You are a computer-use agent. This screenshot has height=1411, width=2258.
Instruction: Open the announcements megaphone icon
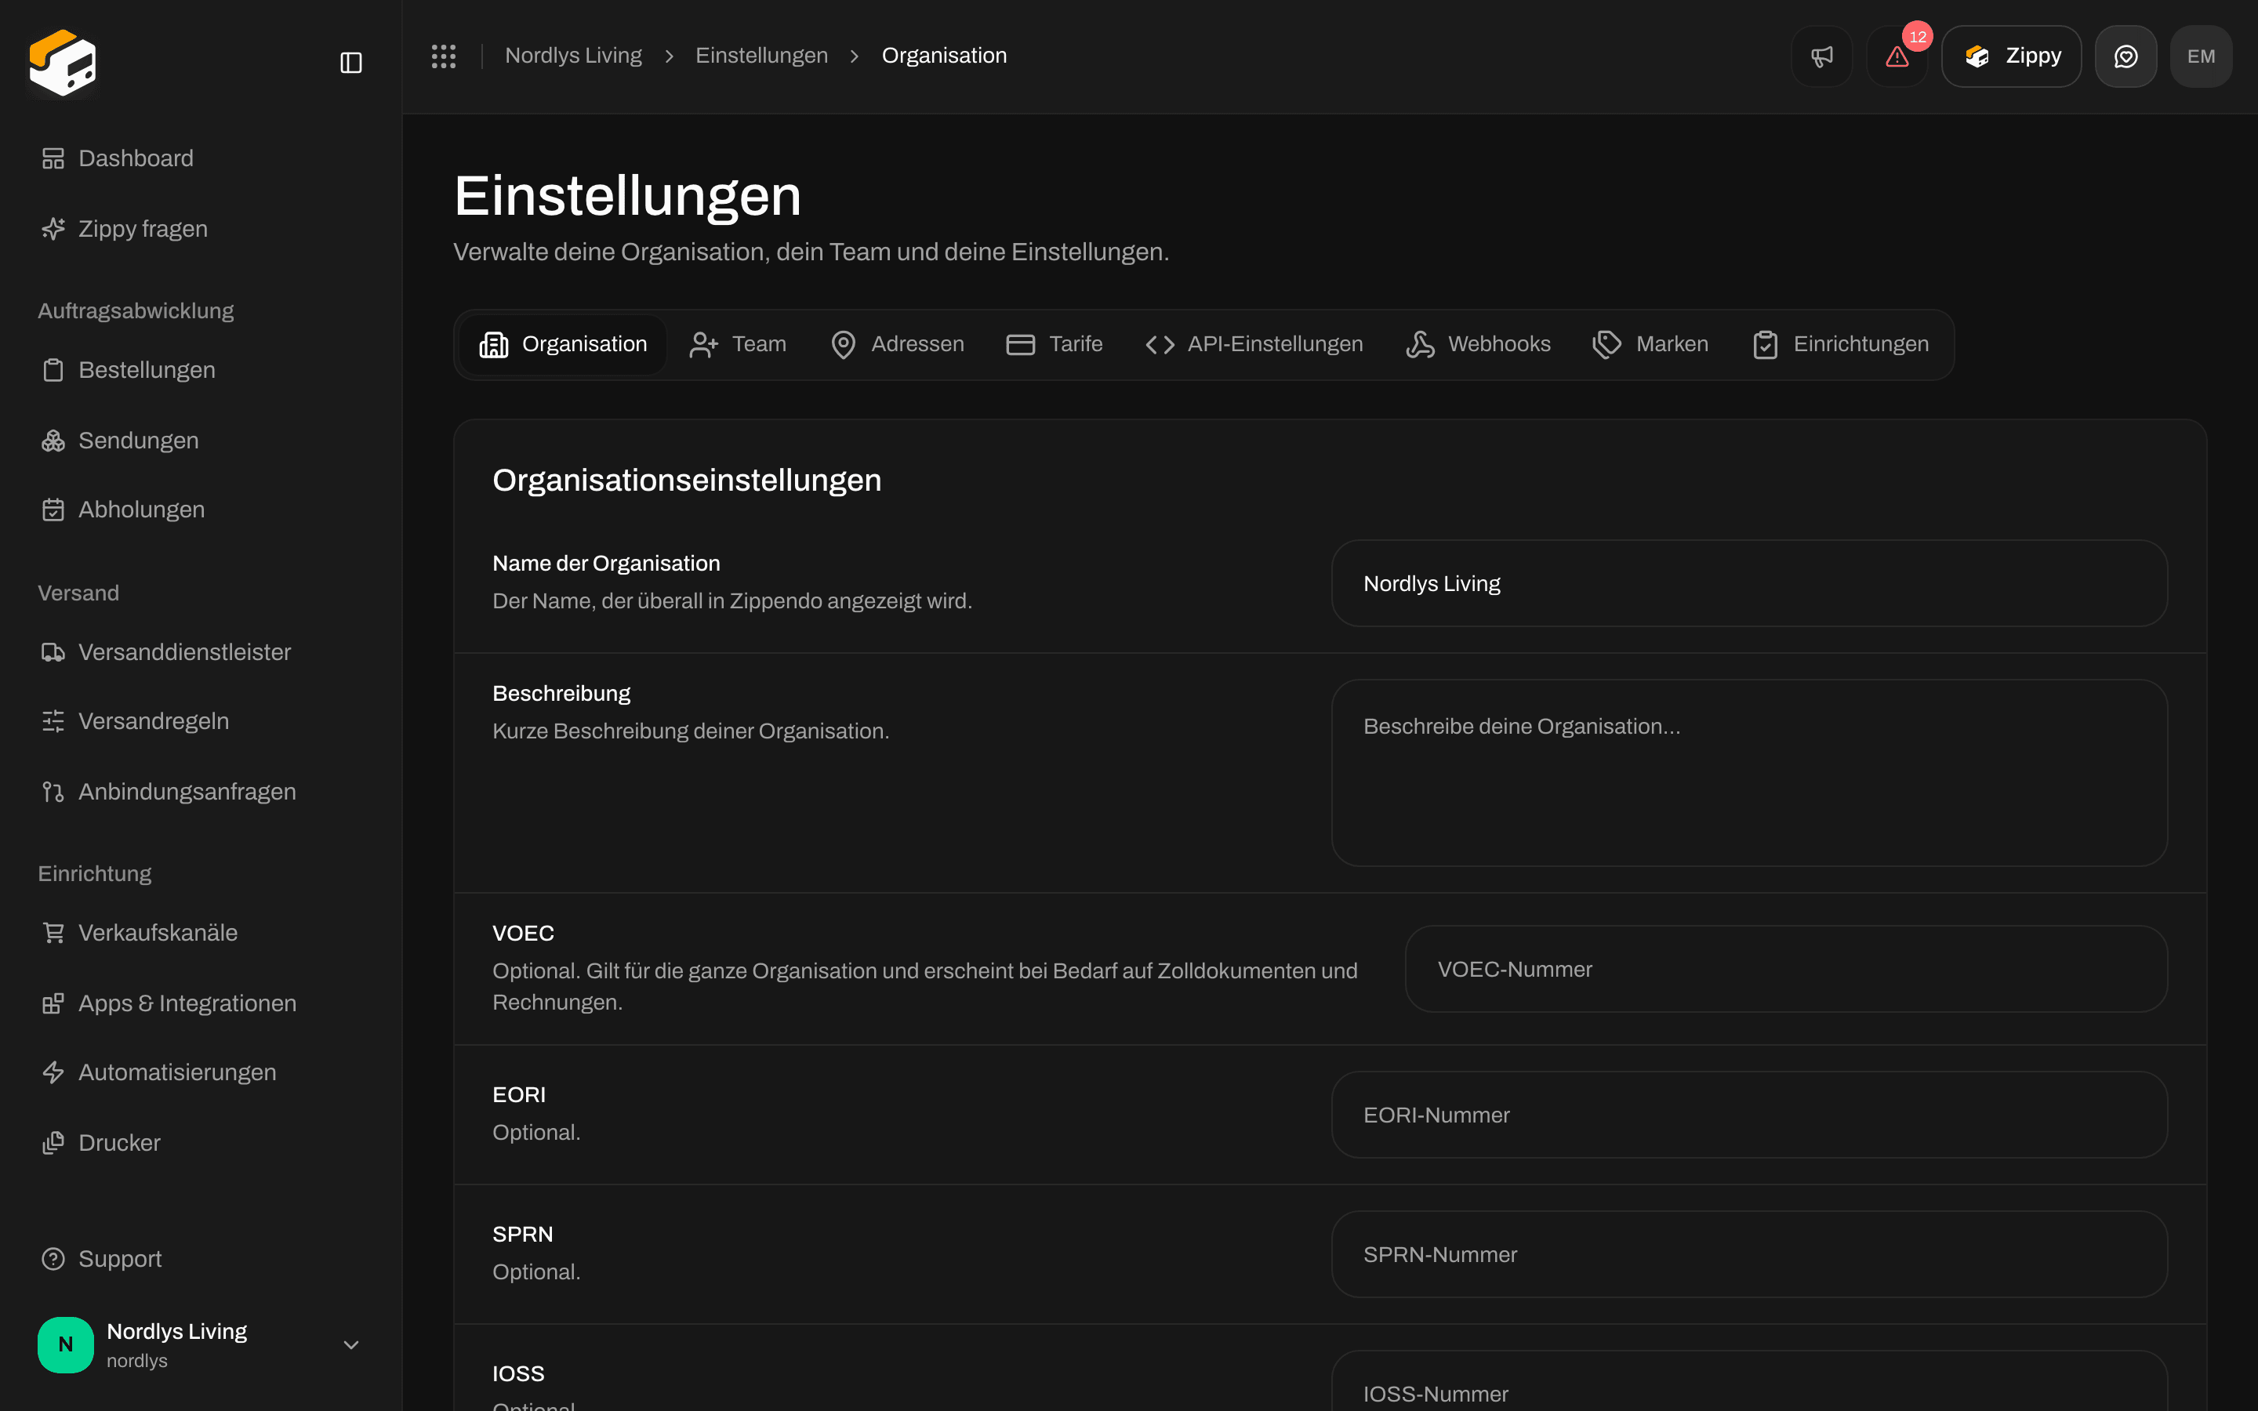coord(1821,56)
